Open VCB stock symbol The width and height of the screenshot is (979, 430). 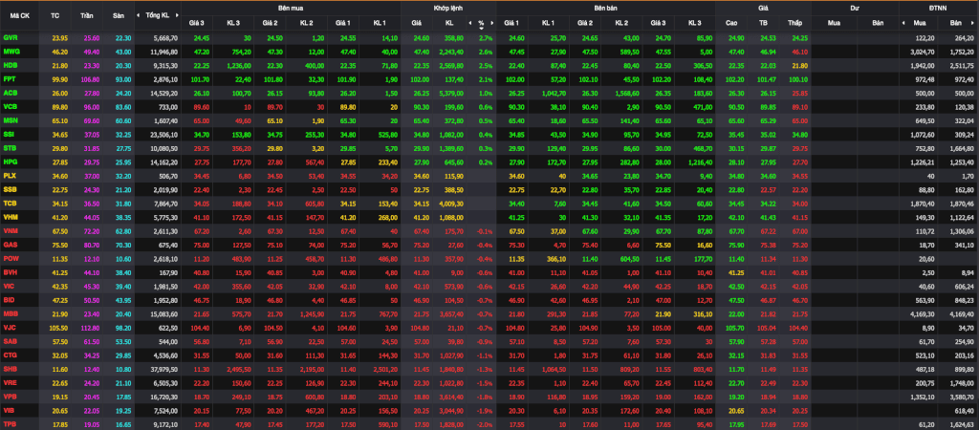coord(10,106)
